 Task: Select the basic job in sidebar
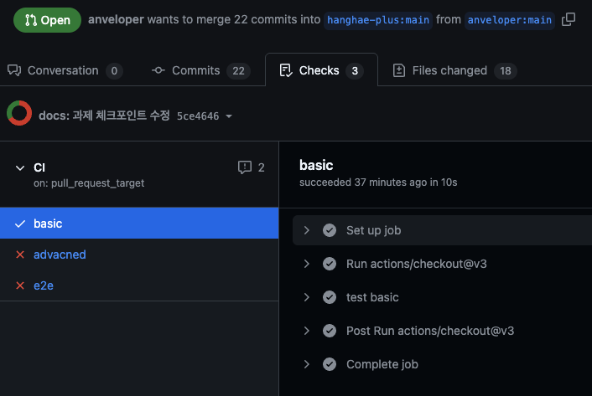pyautogui.click(x=139, y=223)
